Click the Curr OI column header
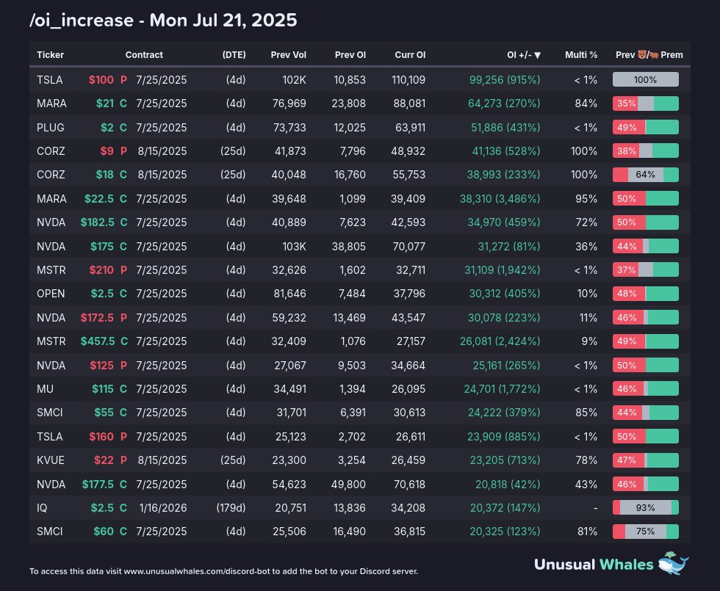Image resolution: width=720 pixels, height=591 pixels. [410, 54]
